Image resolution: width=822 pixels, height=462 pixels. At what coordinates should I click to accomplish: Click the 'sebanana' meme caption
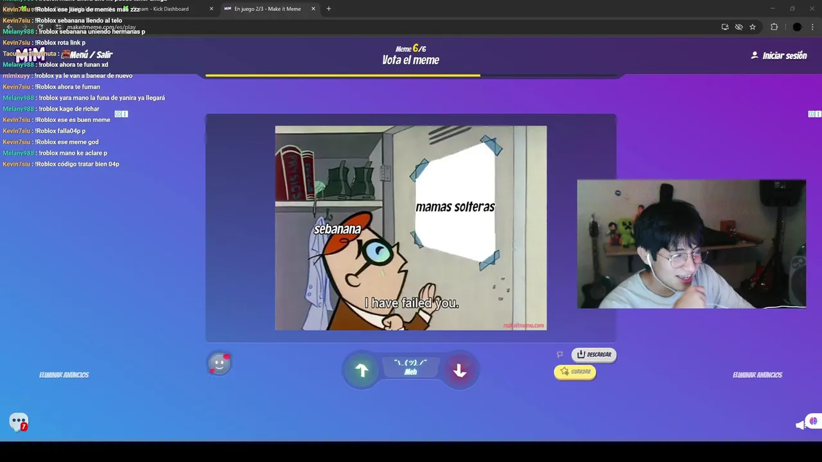pyautogui.click(x=337, y=229)
